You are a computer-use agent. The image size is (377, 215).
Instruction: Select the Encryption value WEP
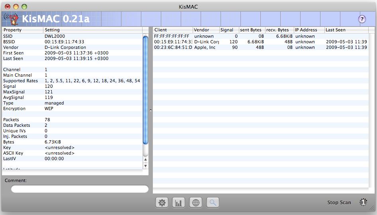pyautogui.click(x=49, y=108)
